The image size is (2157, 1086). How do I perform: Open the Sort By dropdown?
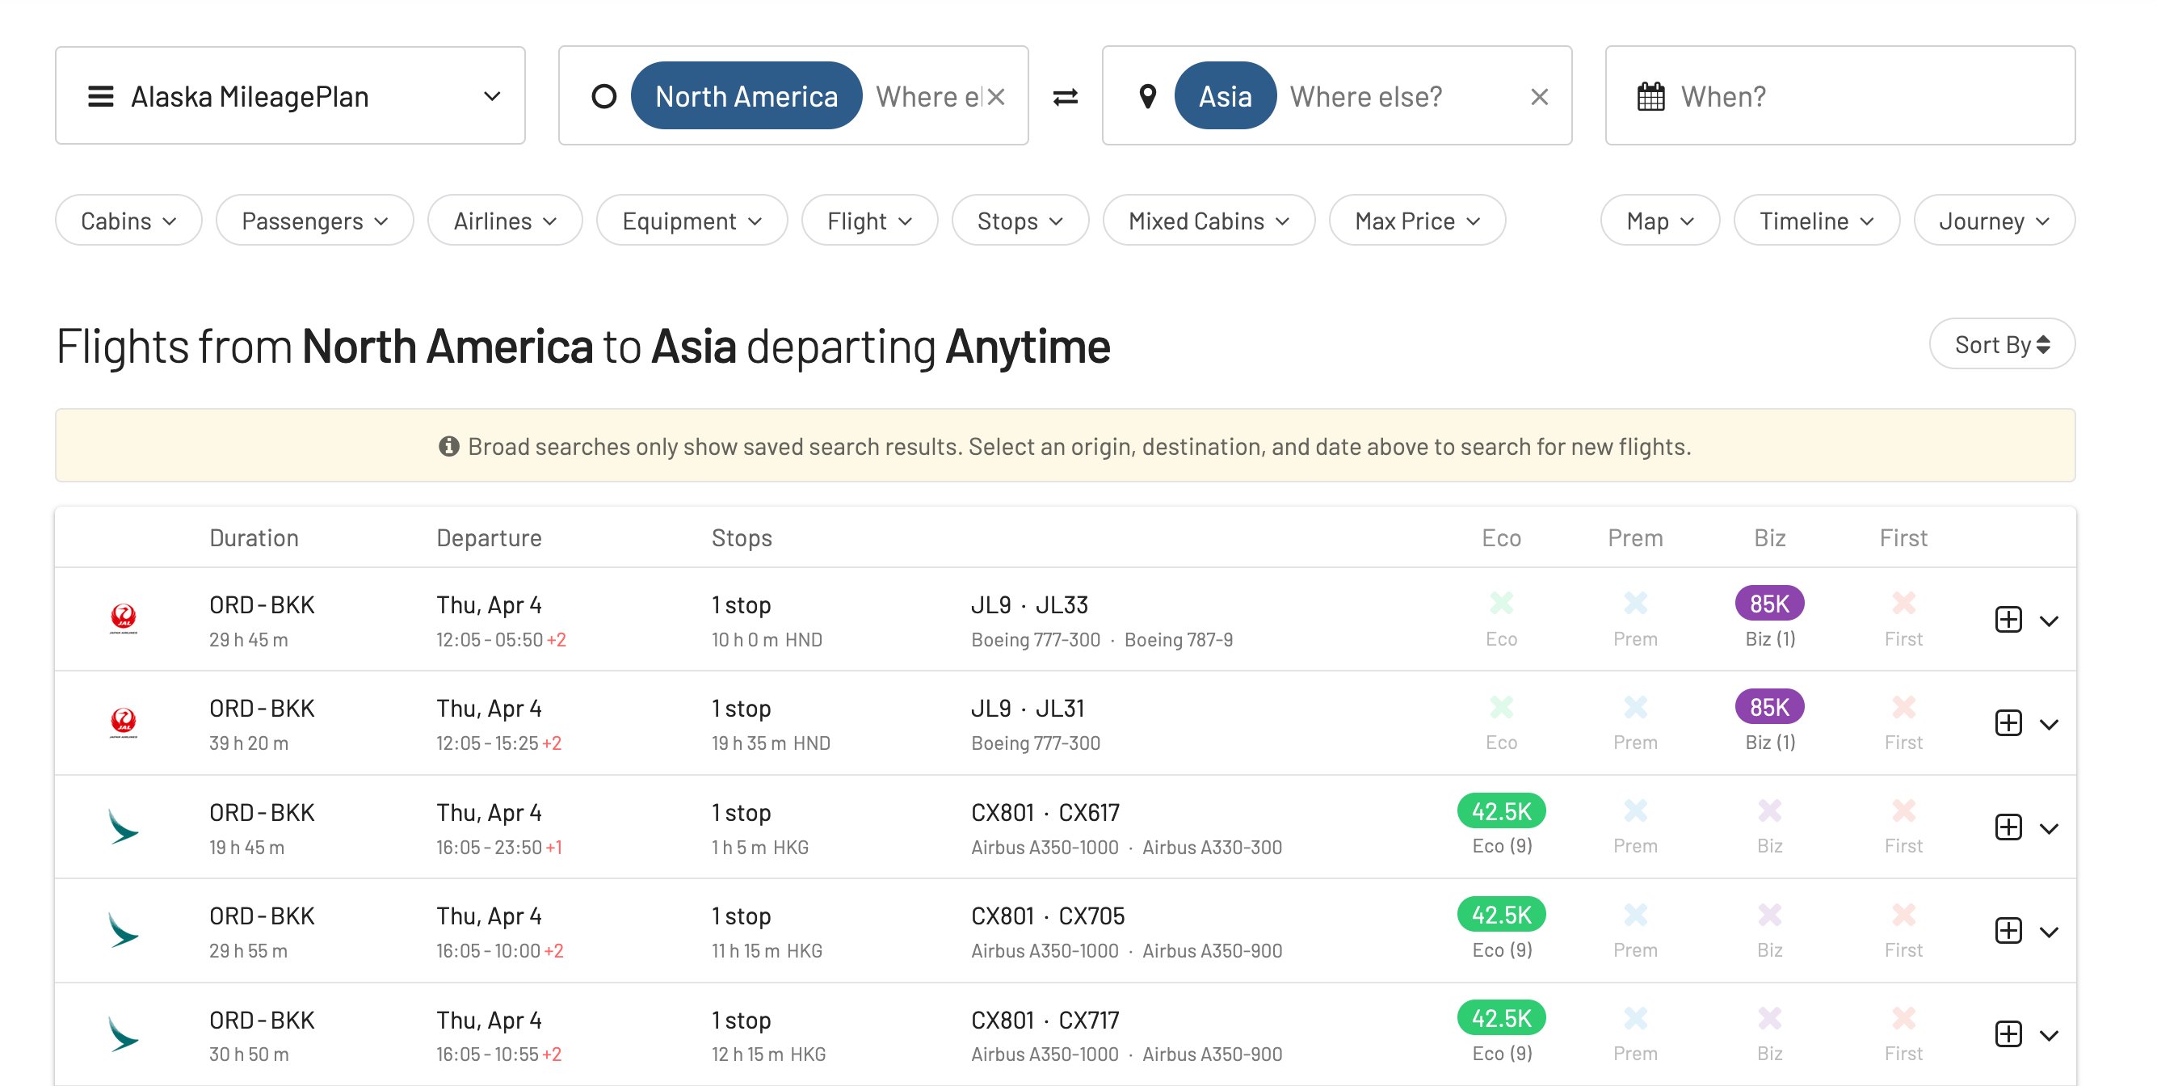click(x=2000, y=343)
